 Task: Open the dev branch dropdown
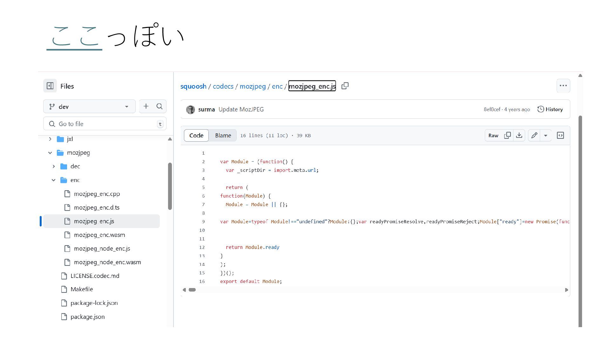(89, 106)
